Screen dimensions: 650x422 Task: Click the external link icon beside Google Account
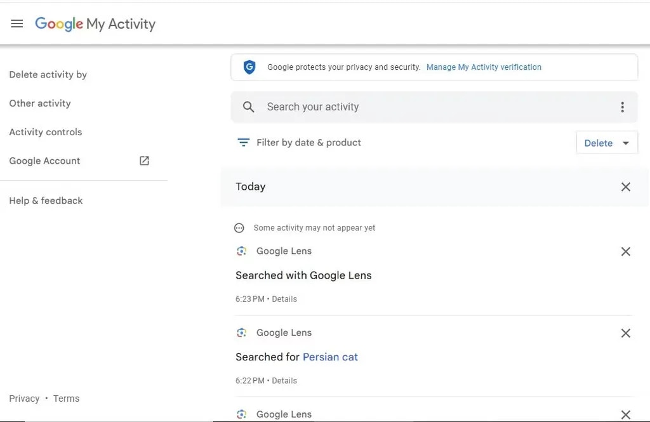[144, 161]
